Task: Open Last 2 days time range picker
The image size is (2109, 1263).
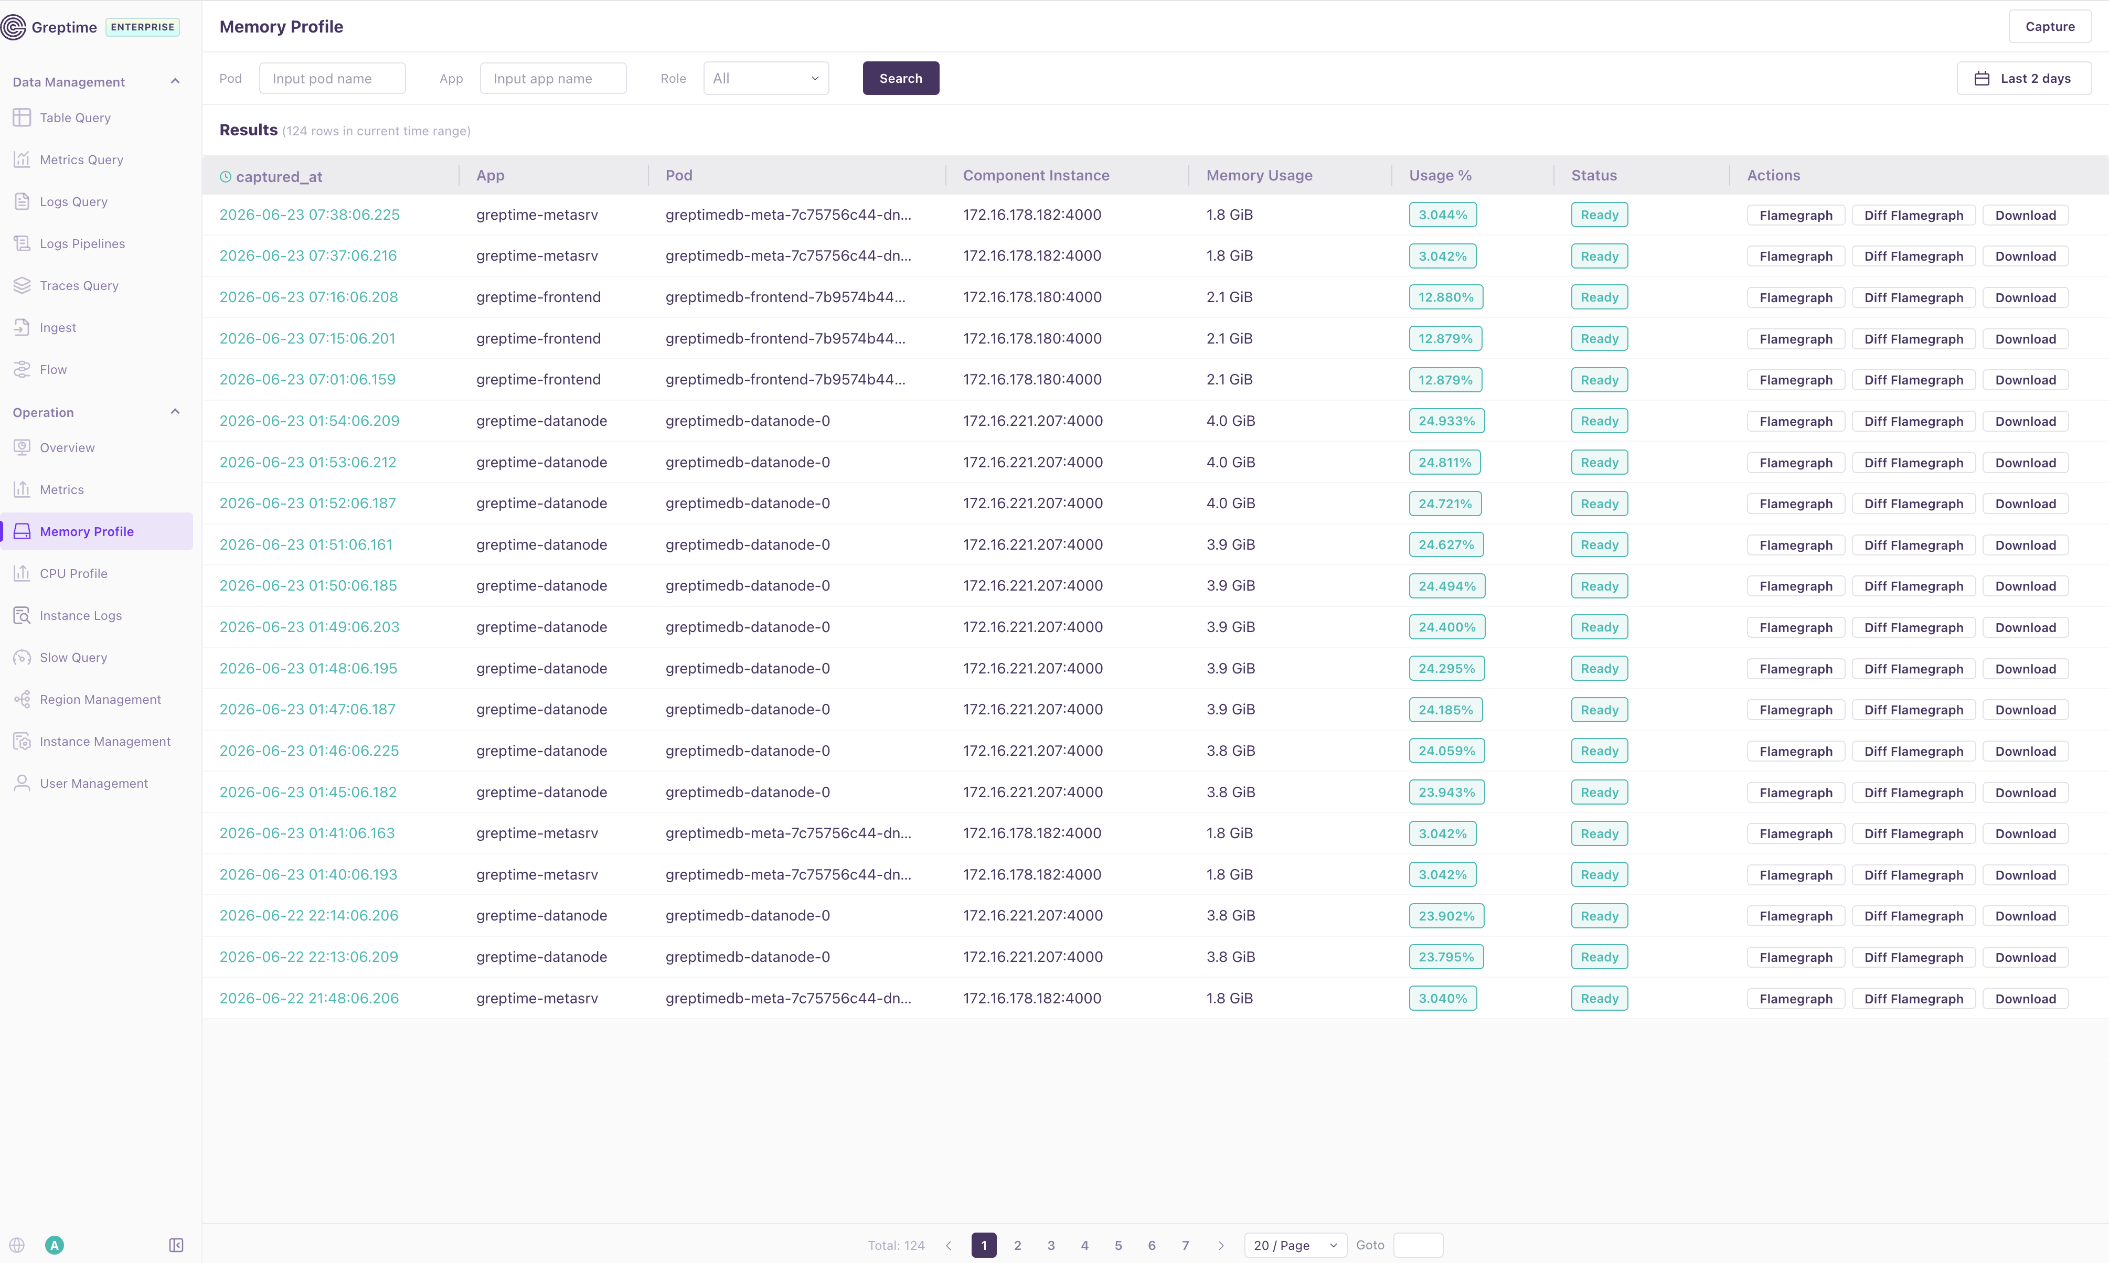Action: pos(2024,78)
